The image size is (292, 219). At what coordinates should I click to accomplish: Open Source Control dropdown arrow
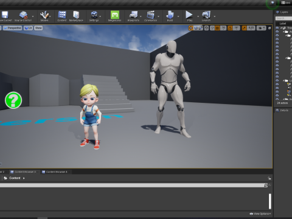[33, 16]
